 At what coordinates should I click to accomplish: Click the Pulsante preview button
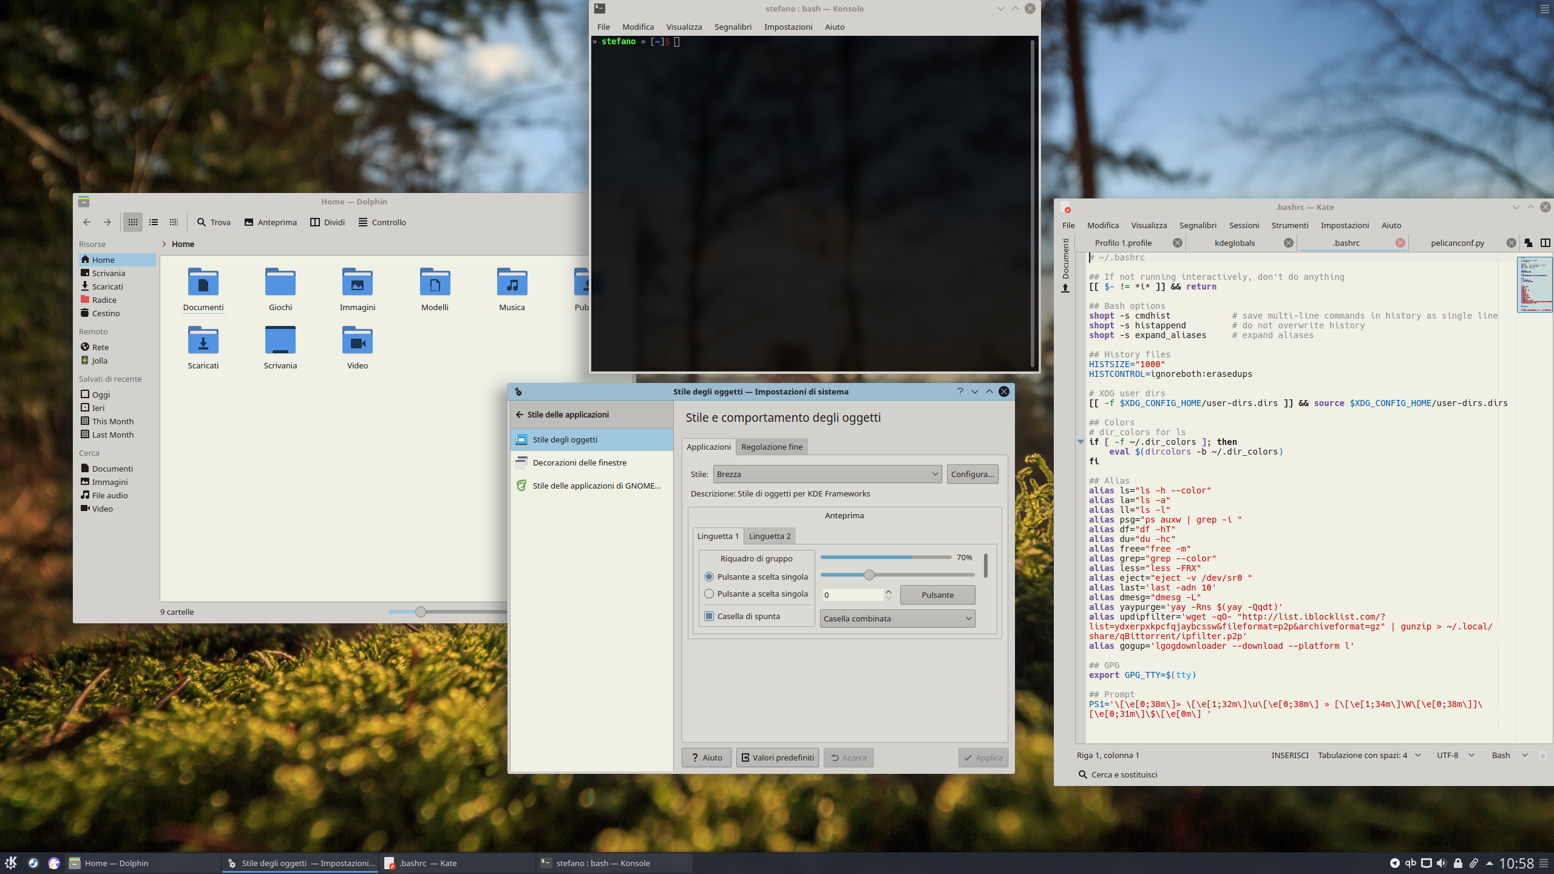coord(937,595)
